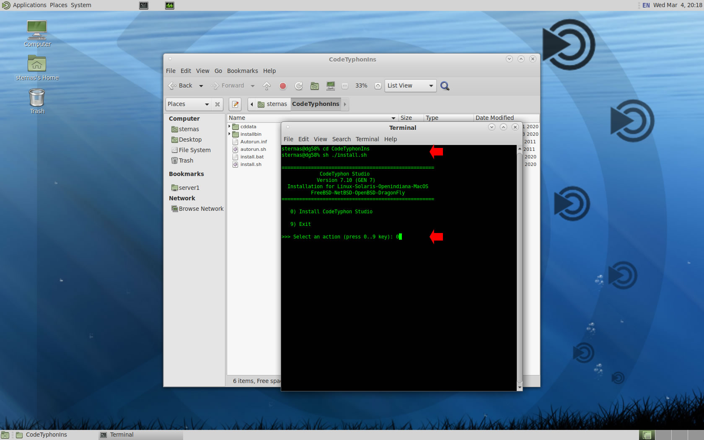The height and width of the screenshot is (440, 704).
Task: Click the Back arrow icon in file manager
Action: pos(172,86)
